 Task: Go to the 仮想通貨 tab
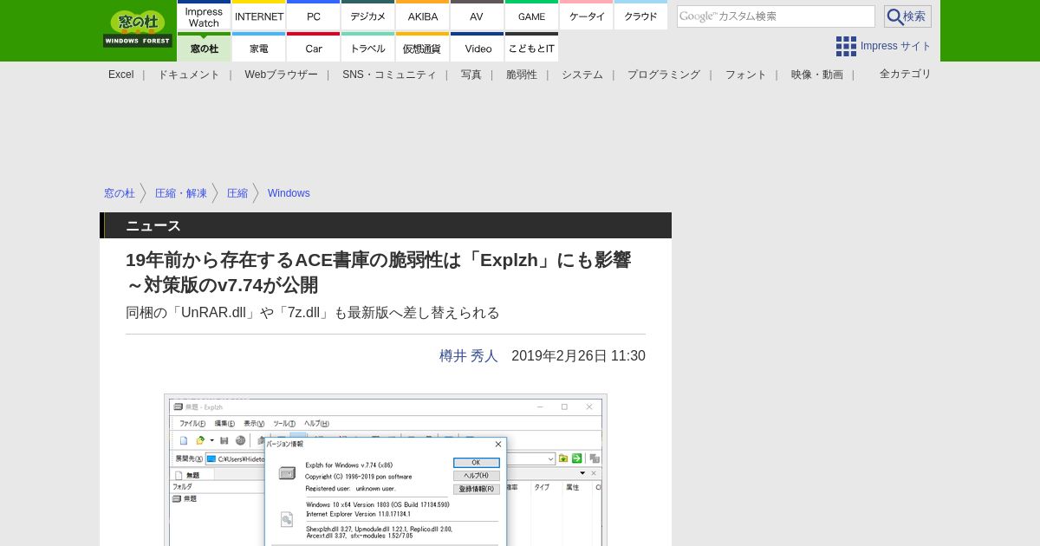click(x=422, y=49)
